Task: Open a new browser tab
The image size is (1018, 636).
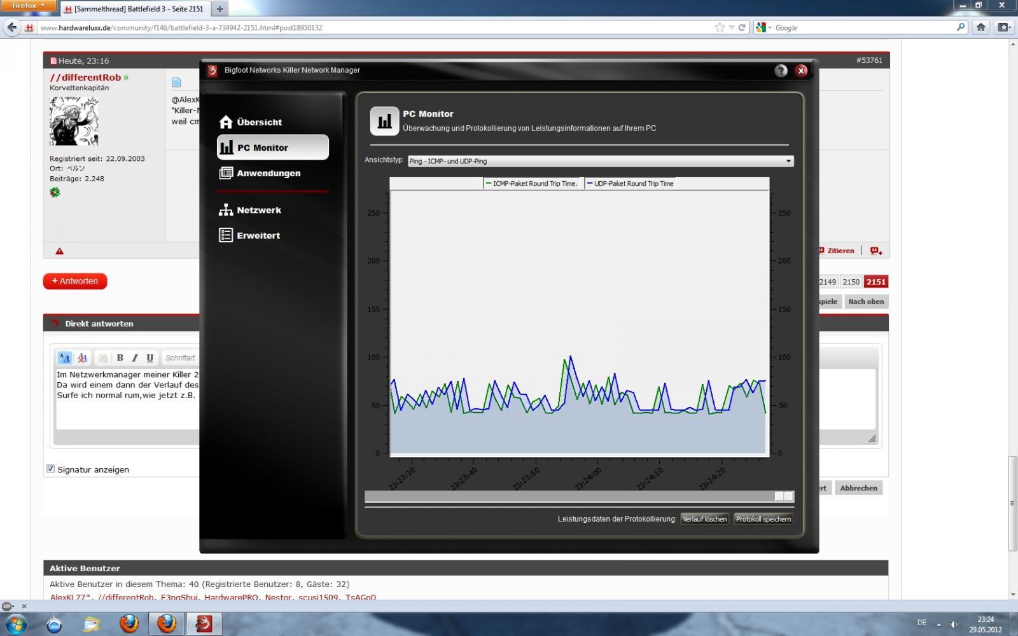Action: (x=220, y=9)
